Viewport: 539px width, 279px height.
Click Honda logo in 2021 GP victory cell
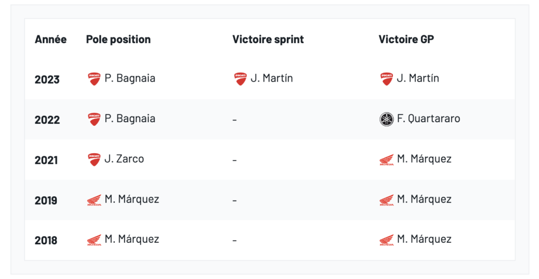386,160
